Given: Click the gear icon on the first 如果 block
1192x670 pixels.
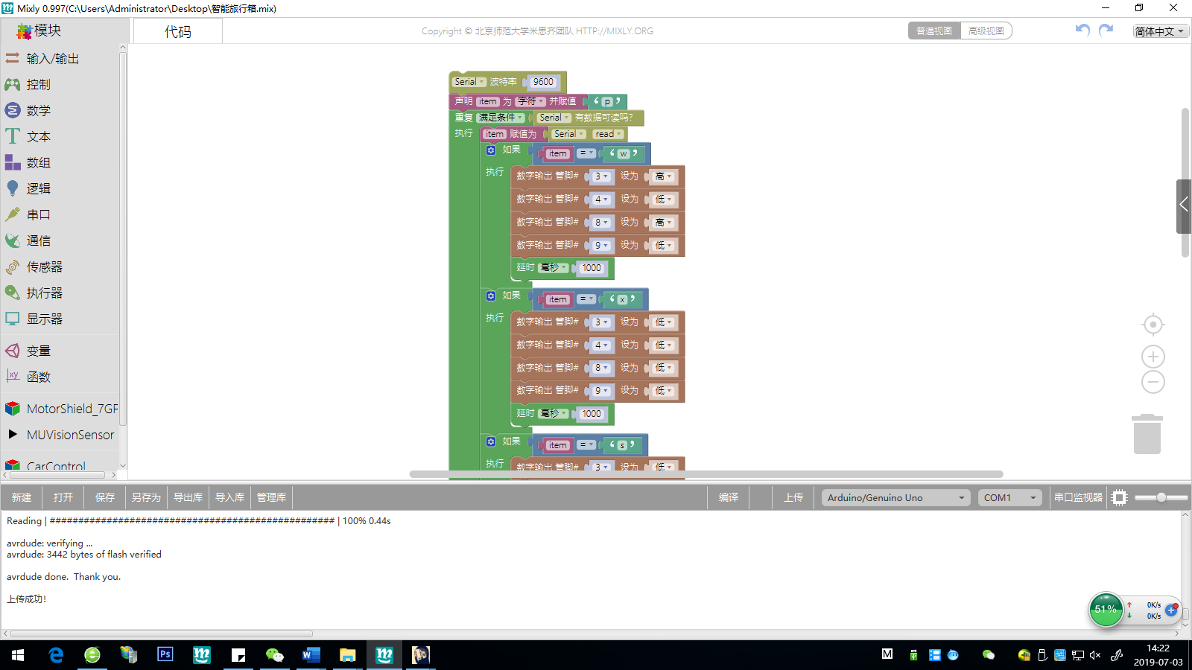Looking at the screenshot, I should pyautogui.click(x=491, y=150).
